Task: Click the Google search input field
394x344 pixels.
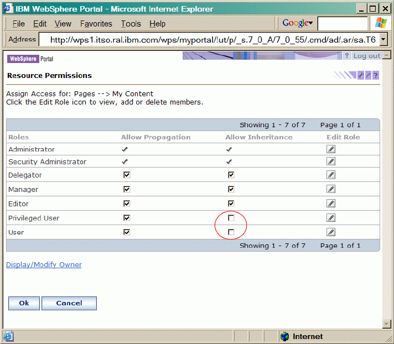Action: point(342,23)
